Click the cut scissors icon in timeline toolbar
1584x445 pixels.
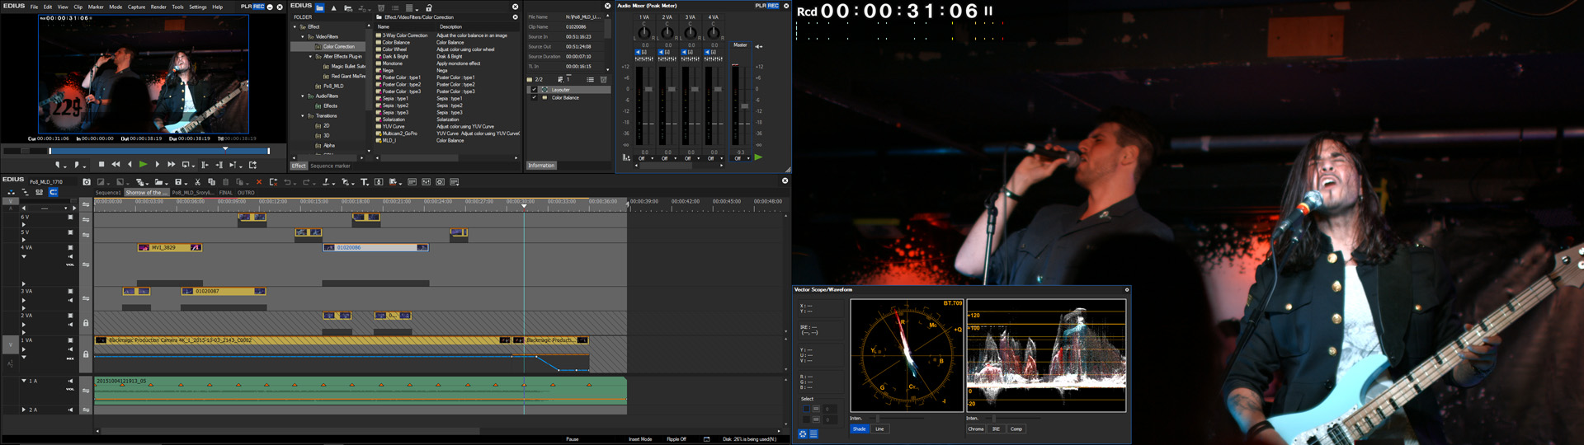pyautogui.click(x=197, y=182)
